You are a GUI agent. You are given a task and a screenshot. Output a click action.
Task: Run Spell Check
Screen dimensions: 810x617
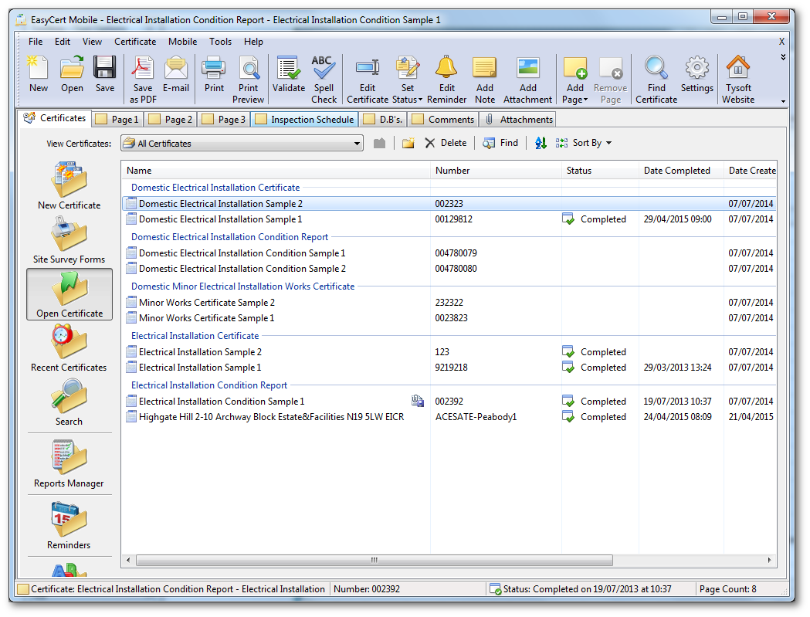pos(324,80)
